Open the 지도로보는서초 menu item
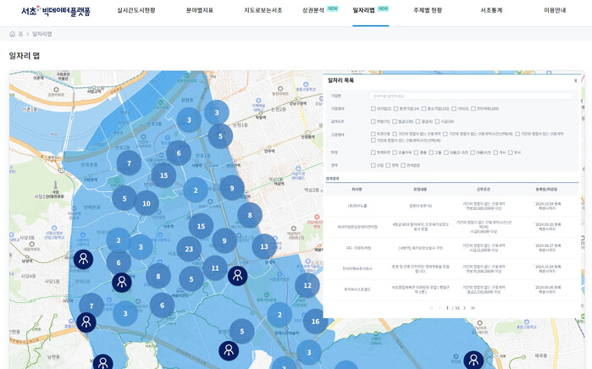 (x=263, y=10)
